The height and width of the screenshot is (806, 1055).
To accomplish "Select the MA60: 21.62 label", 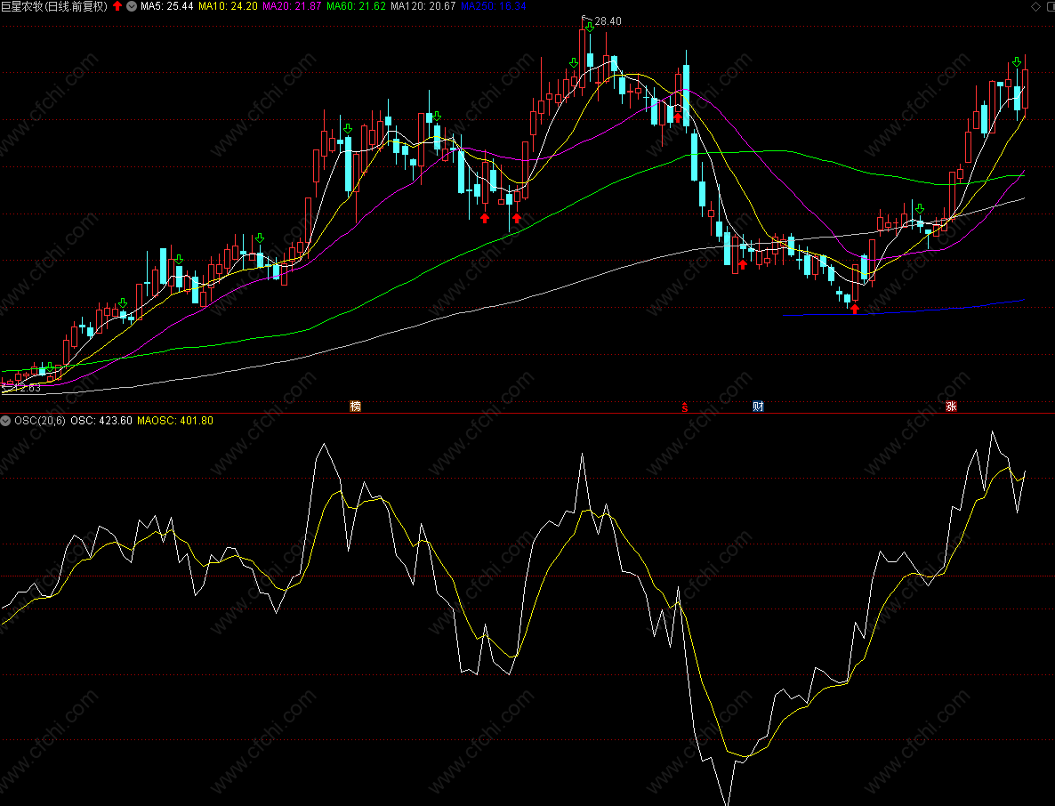I will pyautogui.click(x=356, y=6).
